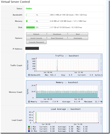The image size is (110, 134).
Task: Click the green 1 Min legend square
Action: pos(29,127)
